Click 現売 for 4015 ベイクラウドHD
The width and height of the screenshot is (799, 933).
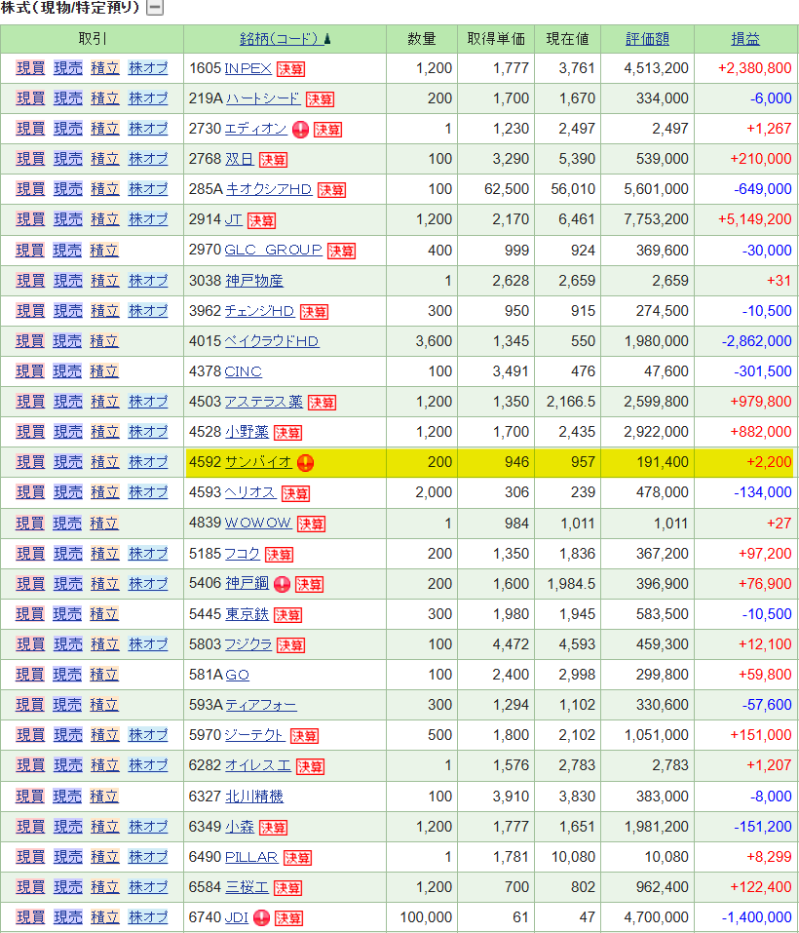point(67,341)
